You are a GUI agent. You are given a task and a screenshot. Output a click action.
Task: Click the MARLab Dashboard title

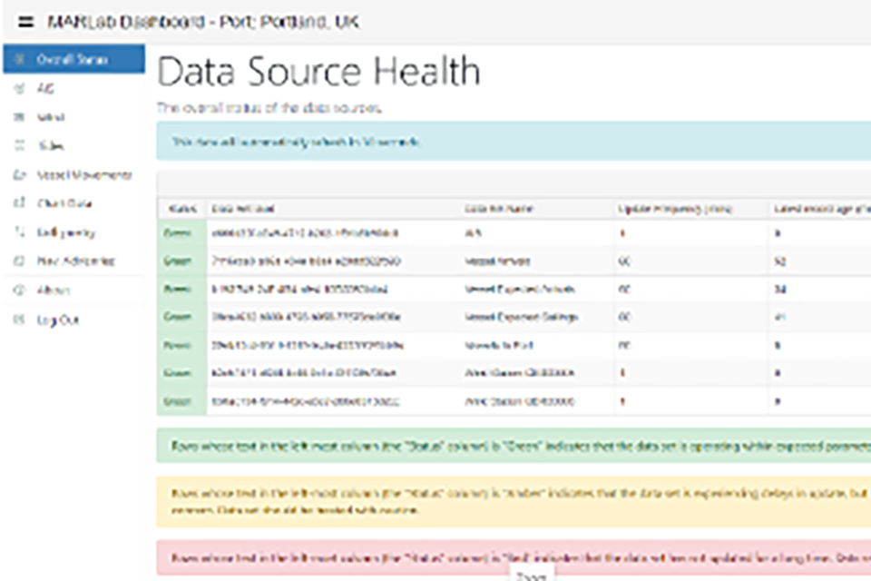pyautogui.click(x=202, y=22)
